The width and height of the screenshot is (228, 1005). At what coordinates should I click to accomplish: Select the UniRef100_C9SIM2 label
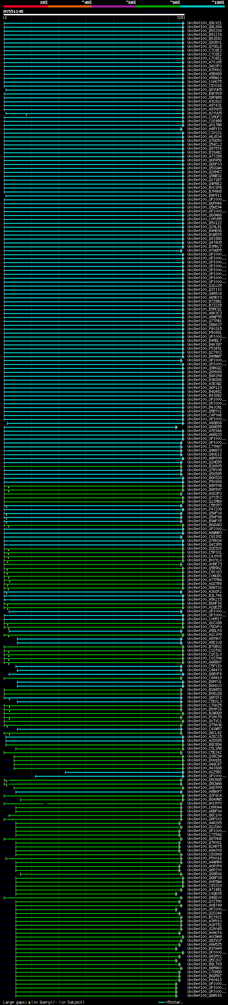pyautogui.click(x=204, y=537)
